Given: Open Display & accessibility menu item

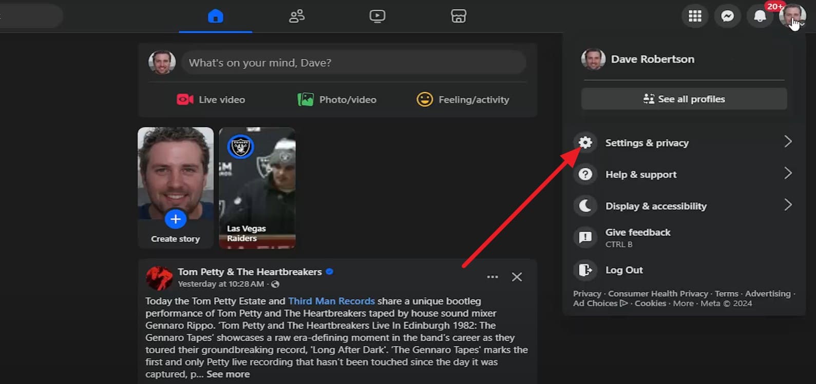Looking at the screenshot, I should click(x=684, y=206).
